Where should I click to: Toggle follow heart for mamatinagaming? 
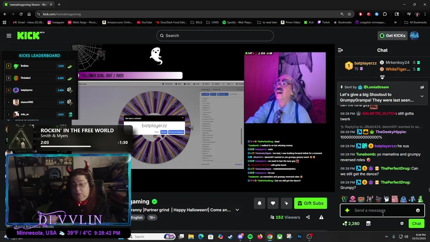pyautogui.click(x=273, y=203)
